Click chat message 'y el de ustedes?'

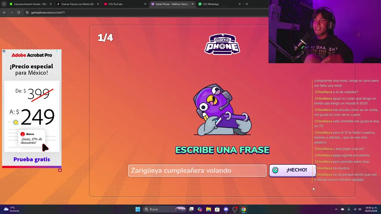point(346,92)
